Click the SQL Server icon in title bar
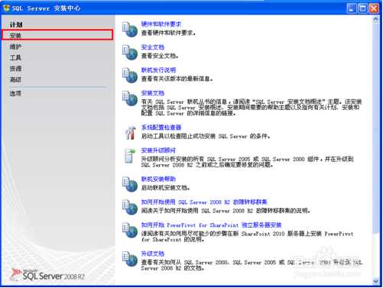The image size is (383, 288). 6,8
